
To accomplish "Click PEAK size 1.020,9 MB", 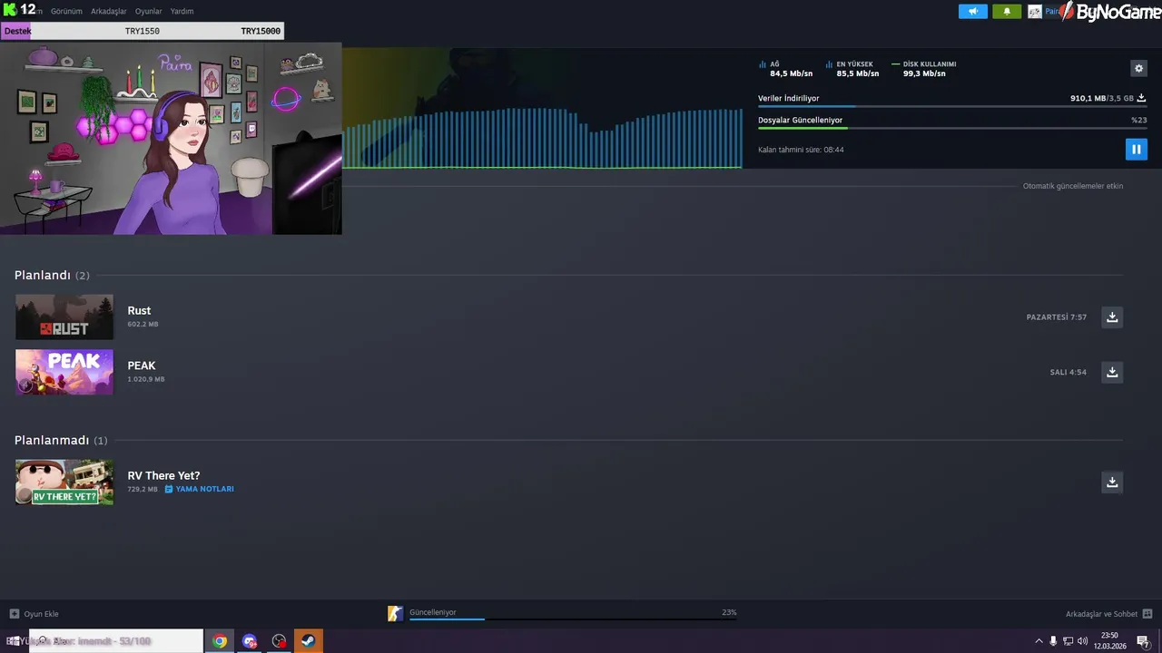I will pyautogui.click(x=146, y=379).
